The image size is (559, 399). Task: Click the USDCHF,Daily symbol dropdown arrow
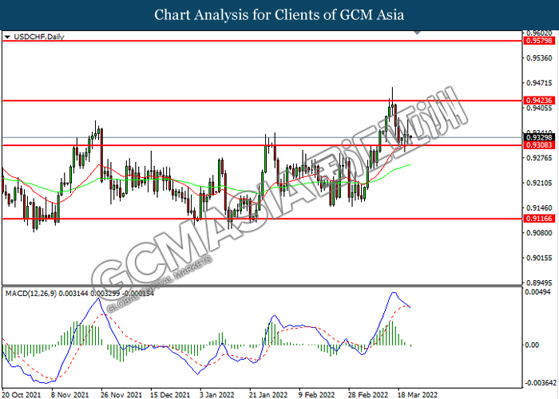coord(7,37)
